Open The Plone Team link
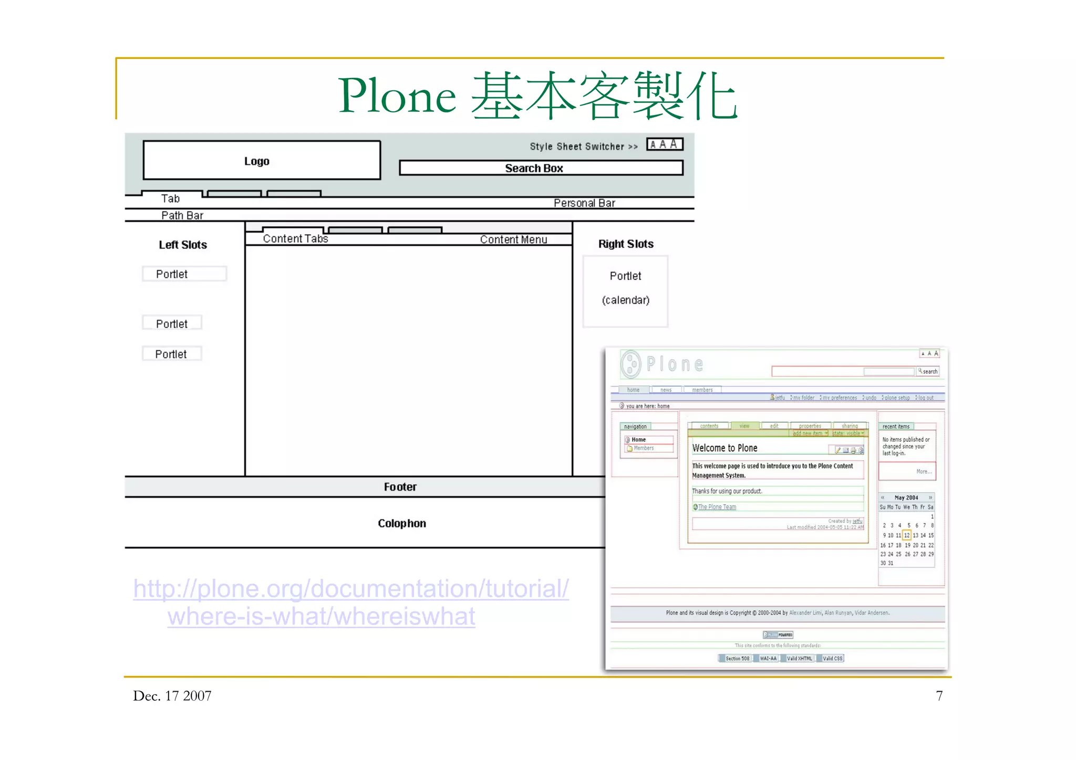 point(717,507)
